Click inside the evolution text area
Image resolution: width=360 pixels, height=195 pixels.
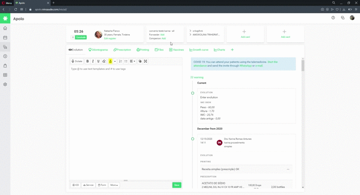click(126, 123)
